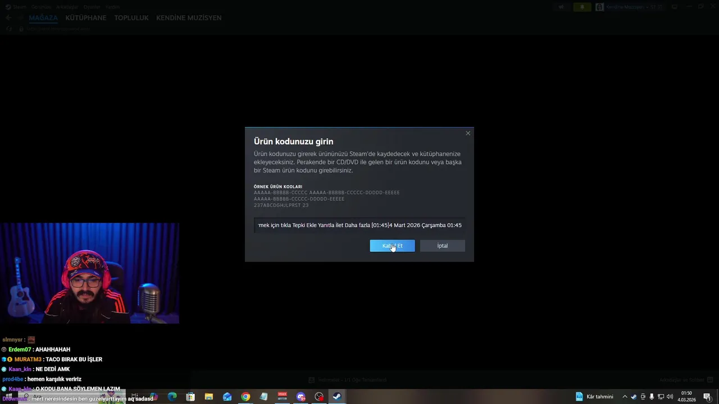Open File Explorer from the taskbar
Image resolution: width=719 pixels, height=404 pixels.
[x=209, y=397]
